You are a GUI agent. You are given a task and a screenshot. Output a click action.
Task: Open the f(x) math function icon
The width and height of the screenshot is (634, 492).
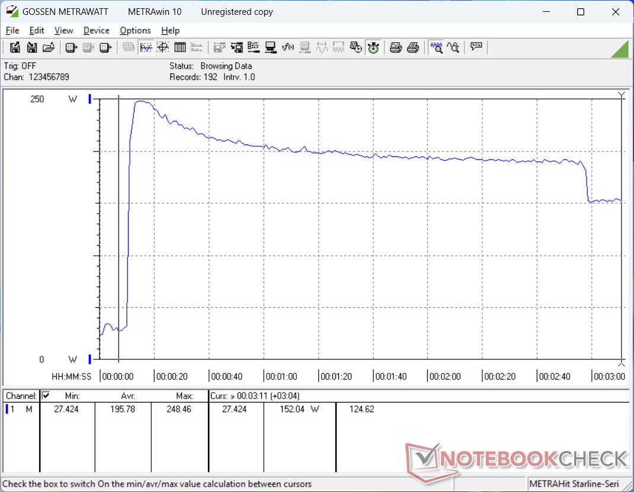[x=287, y=48]
